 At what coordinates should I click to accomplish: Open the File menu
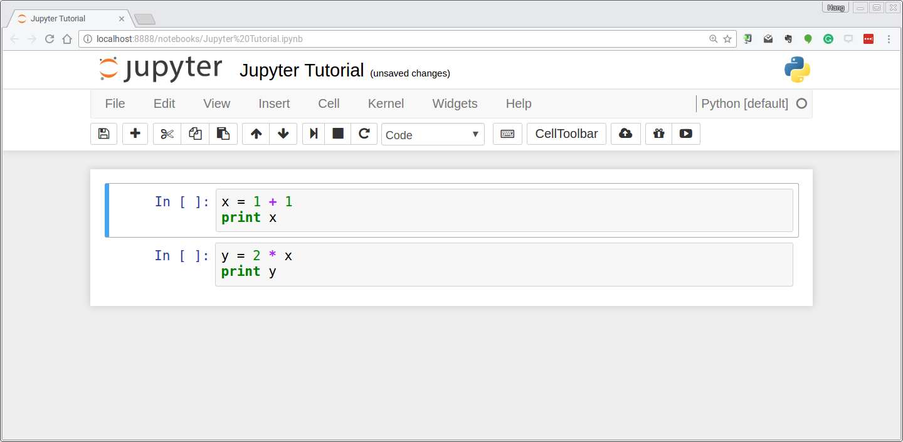tap(115, 103)
